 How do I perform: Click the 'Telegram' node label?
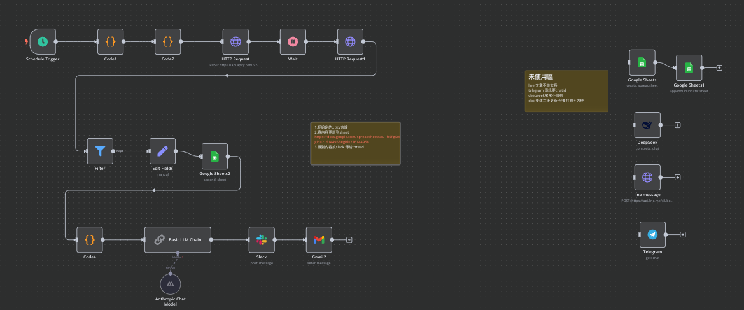pos(652,251)
